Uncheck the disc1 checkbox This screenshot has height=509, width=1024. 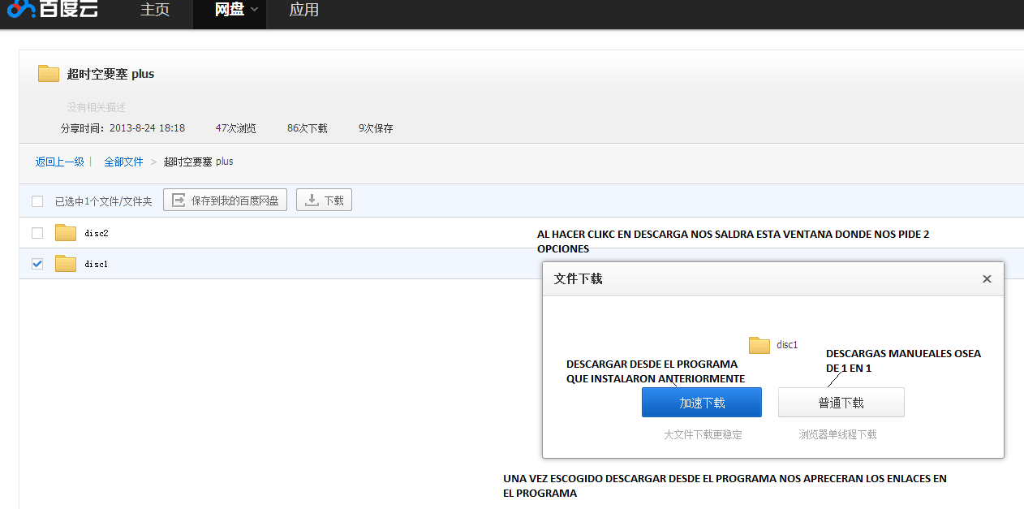(x=37, y=264)
